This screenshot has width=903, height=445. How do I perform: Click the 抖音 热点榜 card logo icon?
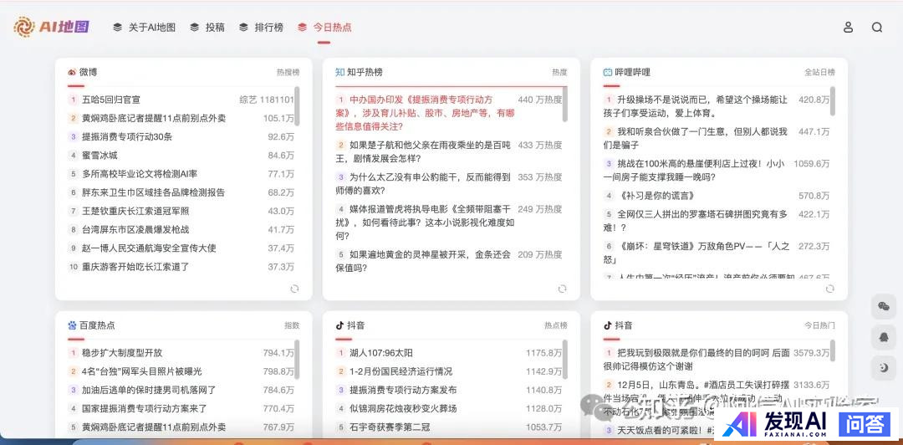pos(339,325)
